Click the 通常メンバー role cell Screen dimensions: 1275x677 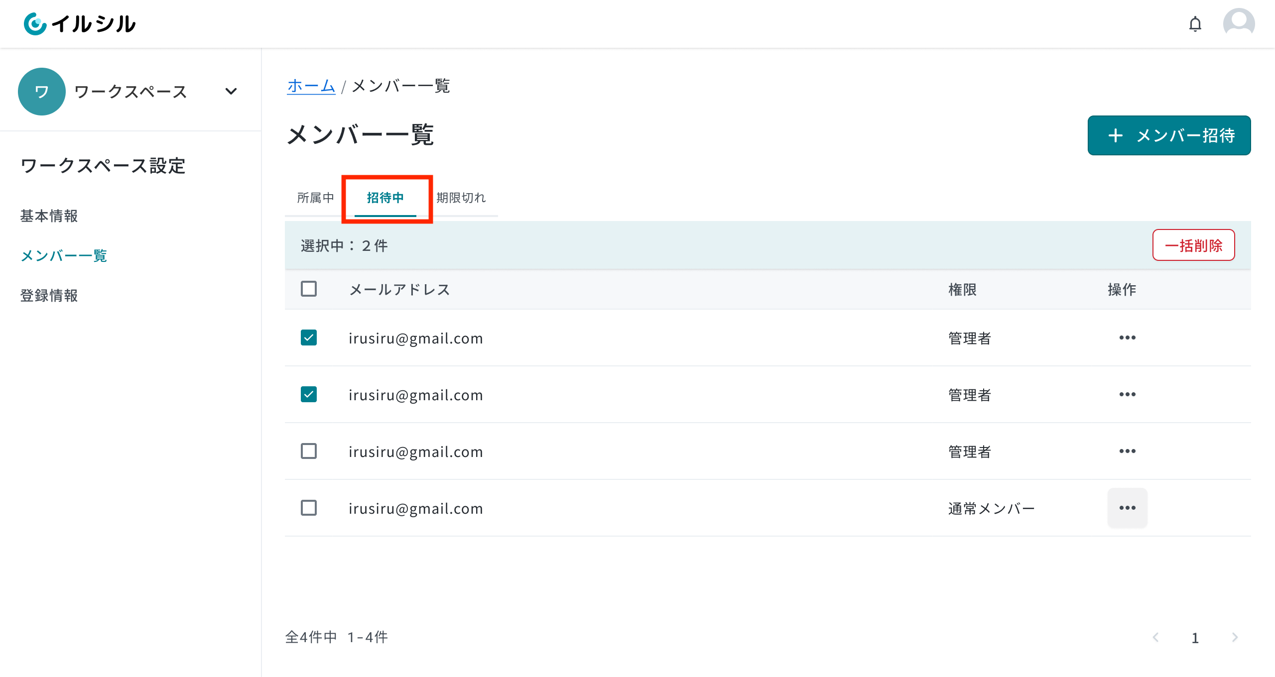[991, 508]
